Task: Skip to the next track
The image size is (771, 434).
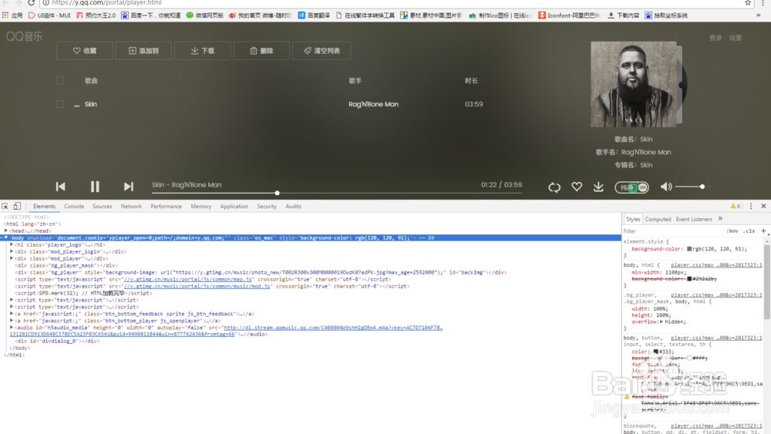Action: (128, 187)
